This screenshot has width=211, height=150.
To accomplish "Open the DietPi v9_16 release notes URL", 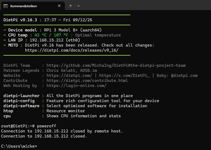I will [72, 50].
